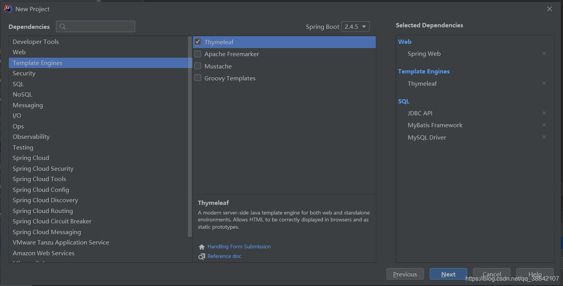Remove MyBatis Framework from selected dependencies

click(544, 125)
